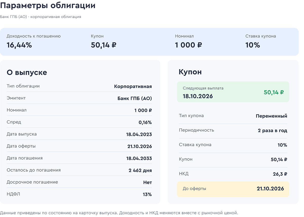Click the Дата выпуска 18.04.2023 value
The width and height of the screenshot is (304, 217).
click(139, 134)
